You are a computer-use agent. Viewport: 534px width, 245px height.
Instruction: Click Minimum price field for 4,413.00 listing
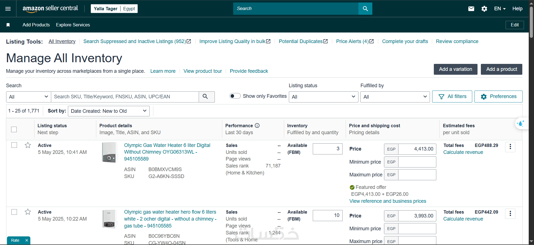tap(417, 162)
